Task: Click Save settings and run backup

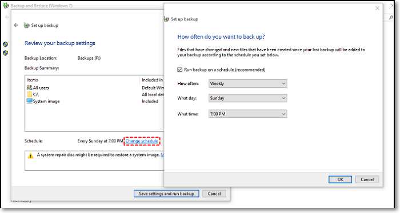Action: (166, 194)
